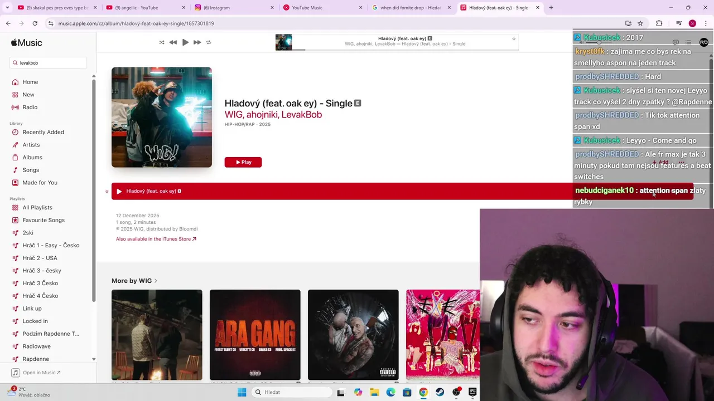714x401 pixels.
Task: Skip to the next track
Action: coord(197,42)
